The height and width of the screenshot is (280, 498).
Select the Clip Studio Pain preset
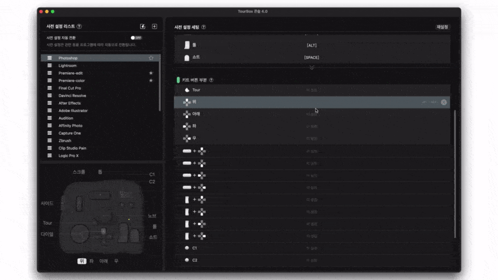point(100,148)
